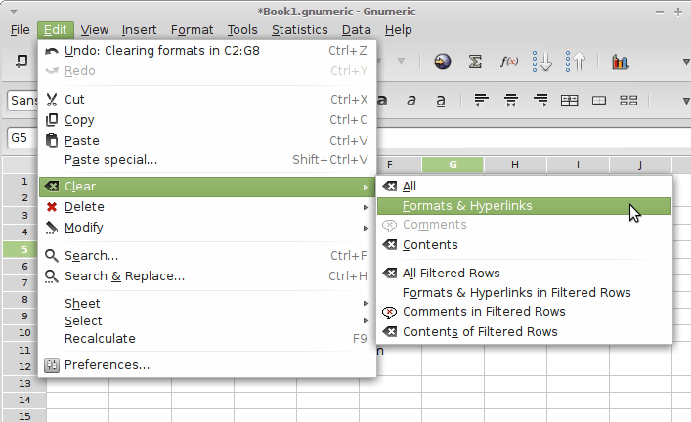Insert a chart with the chart icon

[x=620, y=62]
